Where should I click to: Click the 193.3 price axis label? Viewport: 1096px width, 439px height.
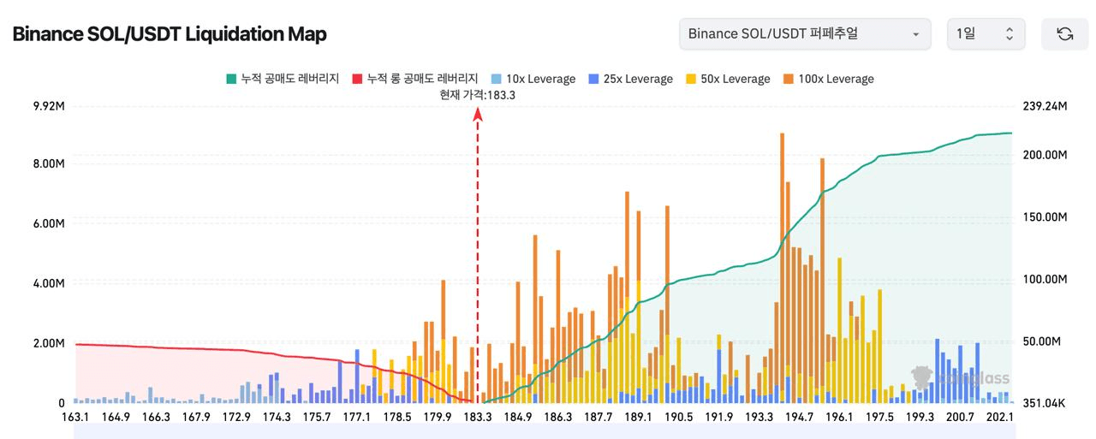click(759, 418)
